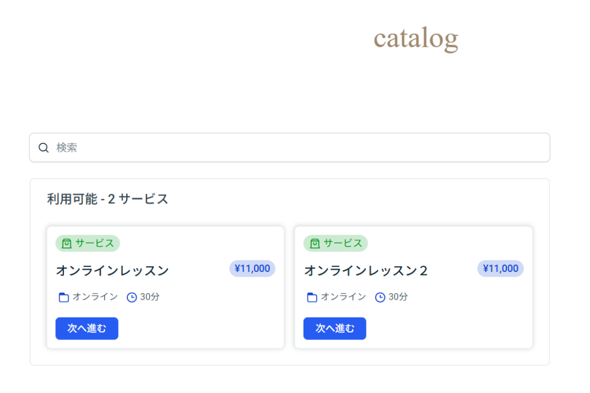Viewport: 590px width, 393px height.
Task: Click the shopping bag icon on first service card
Action: coord(66,244)
